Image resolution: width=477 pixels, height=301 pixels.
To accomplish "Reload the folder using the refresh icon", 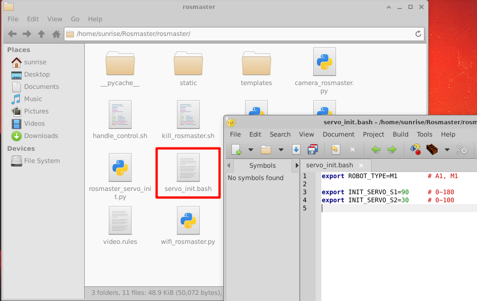I will pyautogui.click(x=418, y=34).
